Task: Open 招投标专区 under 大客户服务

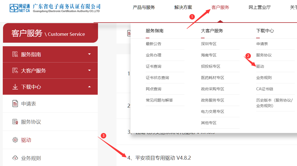Action: pyautogui.click(x=211, y=66)
